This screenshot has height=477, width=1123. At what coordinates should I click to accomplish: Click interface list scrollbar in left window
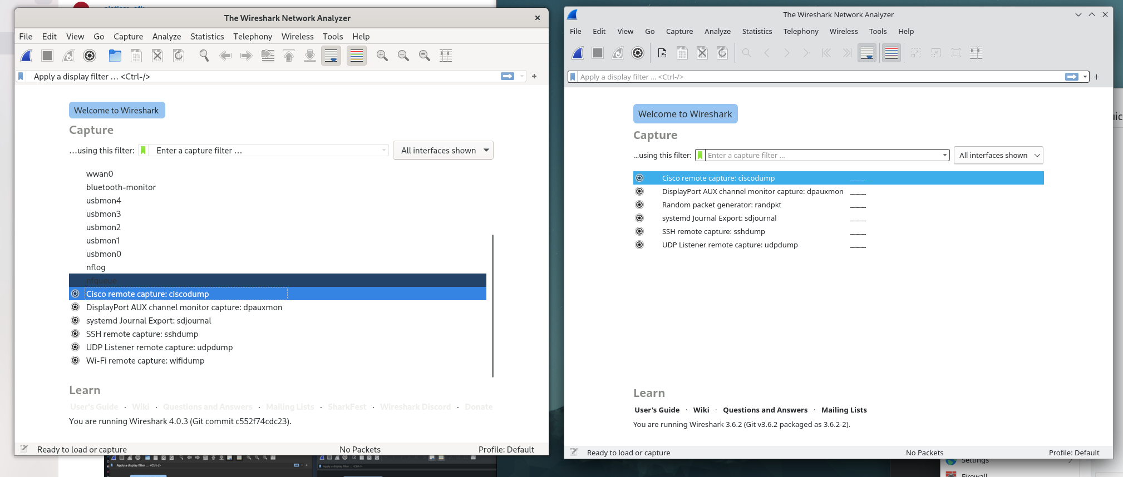pyautogui.click(x=492, y=306)
